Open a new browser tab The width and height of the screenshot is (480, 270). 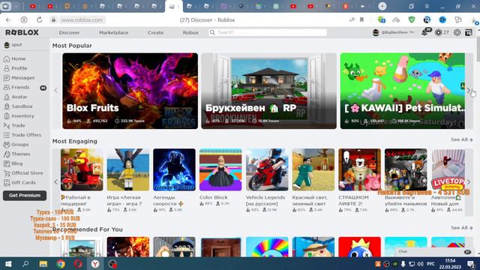(x=382, y=6)
